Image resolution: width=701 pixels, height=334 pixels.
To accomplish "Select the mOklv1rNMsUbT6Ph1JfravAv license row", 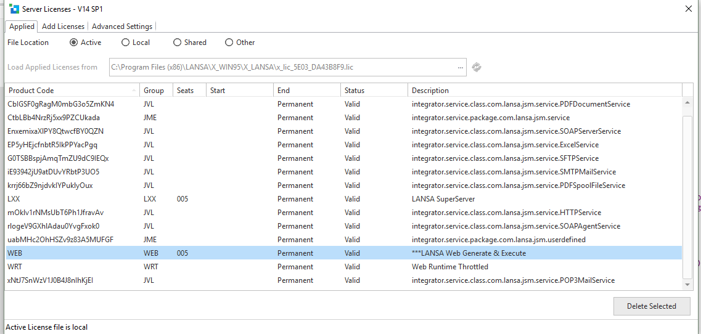I will [343, 213].
